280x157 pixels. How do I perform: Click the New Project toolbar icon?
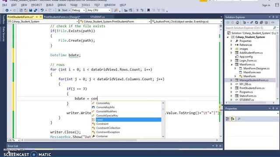pyautogui.click(x=21, y=10)
